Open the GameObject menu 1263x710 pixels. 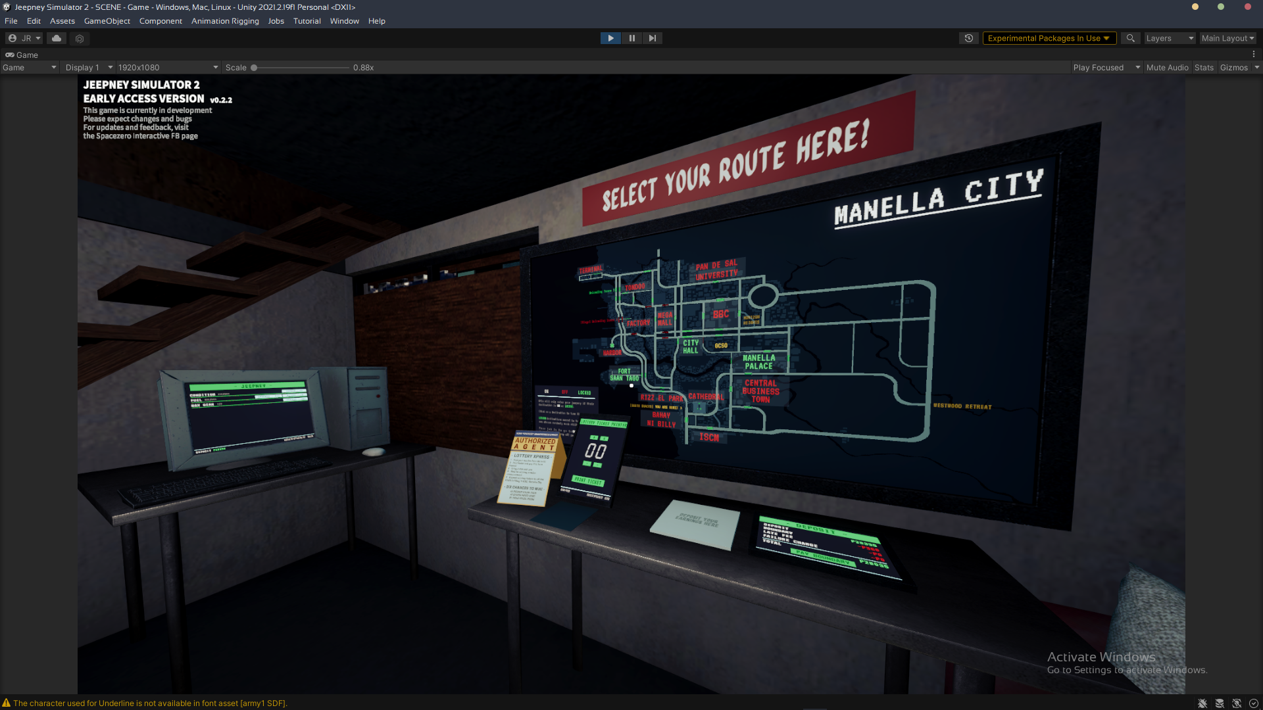click(x=107, y=21)
